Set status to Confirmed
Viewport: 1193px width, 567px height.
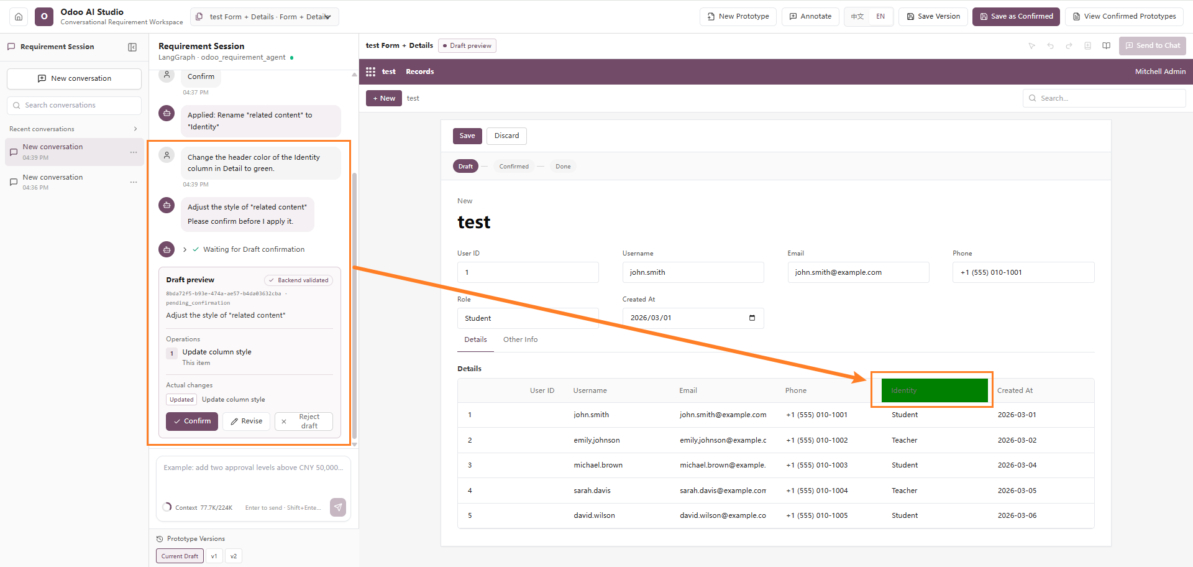pyautogui.click(x=514, y=167)
